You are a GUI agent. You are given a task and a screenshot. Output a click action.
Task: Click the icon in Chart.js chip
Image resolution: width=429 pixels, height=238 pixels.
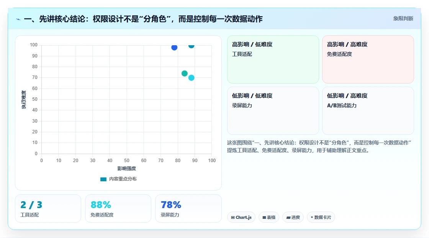233,217
